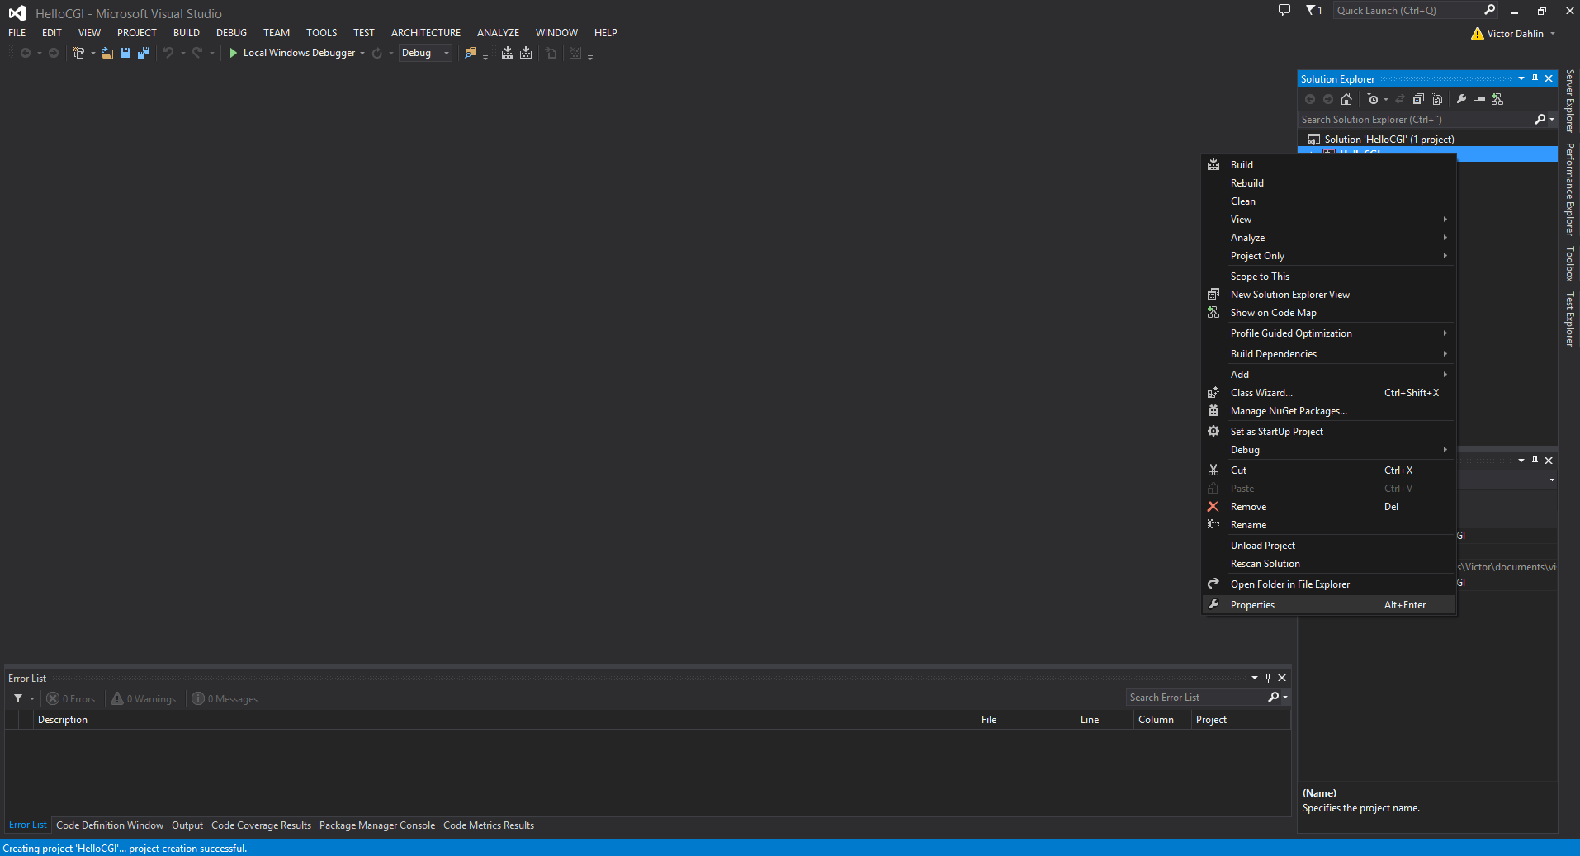Toggle the 0 Errors filter
The height and width of the screenshot is (856, 1580).
(x=71, y=699)
